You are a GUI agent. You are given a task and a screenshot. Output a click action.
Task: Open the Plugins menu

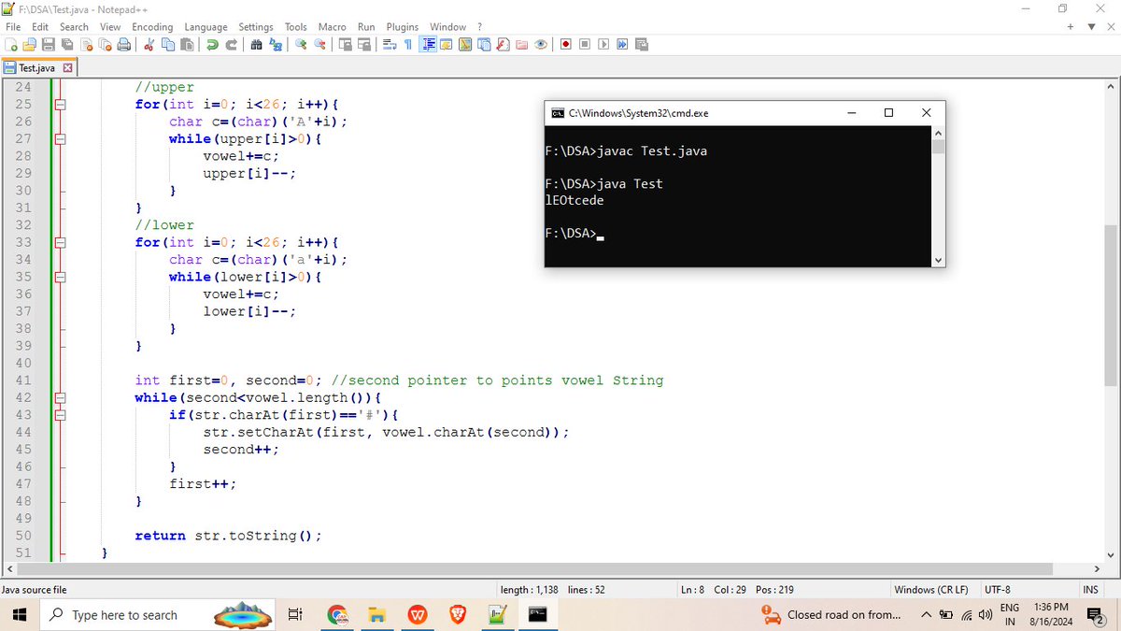[403, 27]
